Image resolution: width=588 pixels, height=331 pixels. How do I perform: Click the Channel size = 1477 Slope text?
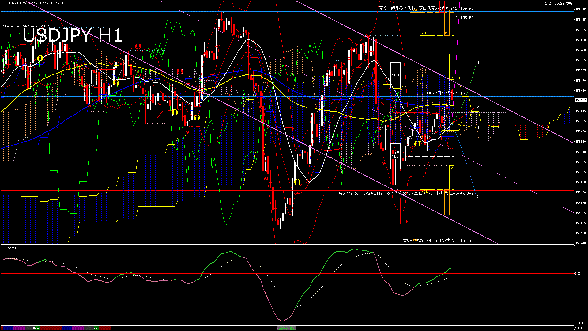point(26,26)
